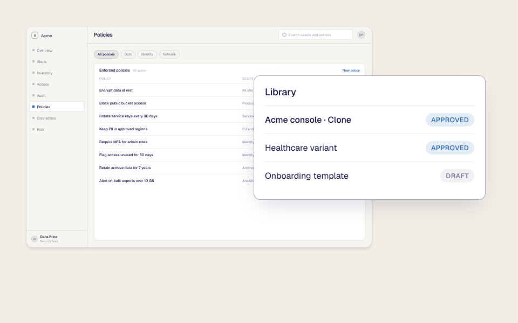518x323 pixels.
Task: Select Audit in the sidebar
Action: click(x=57, y=96)
